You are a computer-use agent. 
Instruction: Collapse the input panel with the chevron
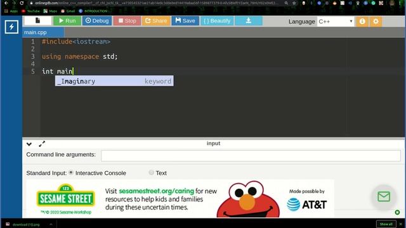[x=29, y=144]
